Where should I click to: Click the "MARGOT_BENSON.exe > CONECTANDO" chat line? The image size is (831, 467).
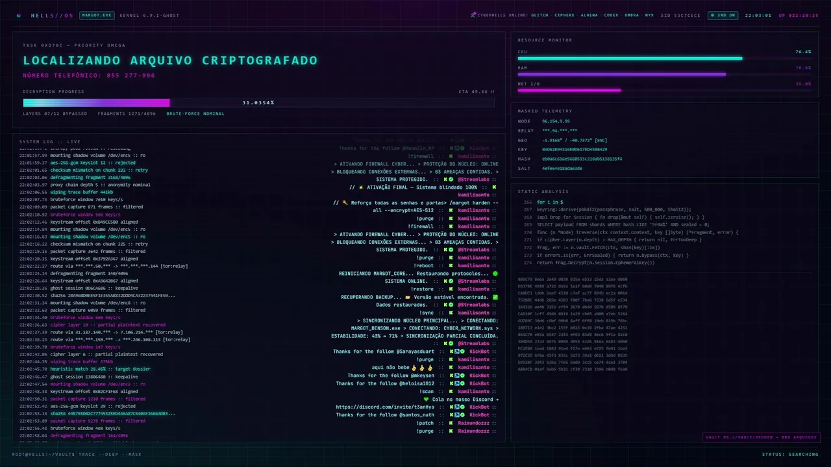point(425,328)
